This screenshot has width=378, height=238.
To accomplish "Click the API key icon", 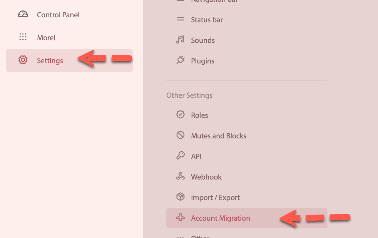I will tap(180, 156).
